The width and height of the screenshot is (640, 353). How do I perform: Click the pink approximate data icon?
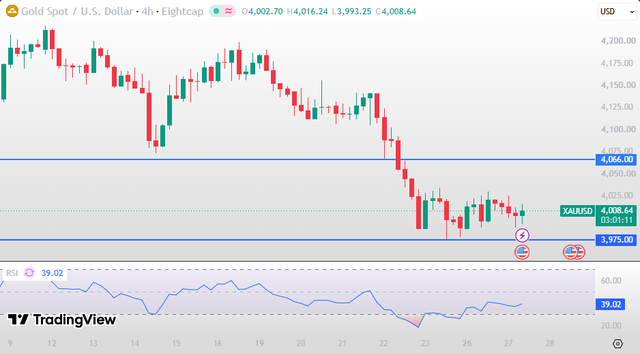229,11
